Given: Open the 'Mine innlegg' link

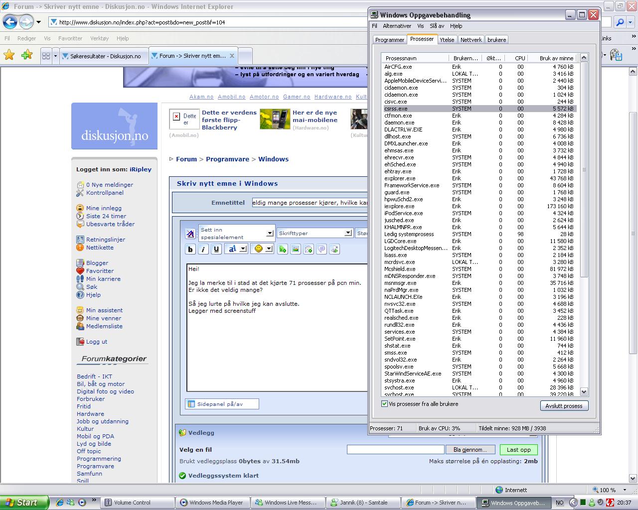Looking at the screenshot, I should (104, 208).
